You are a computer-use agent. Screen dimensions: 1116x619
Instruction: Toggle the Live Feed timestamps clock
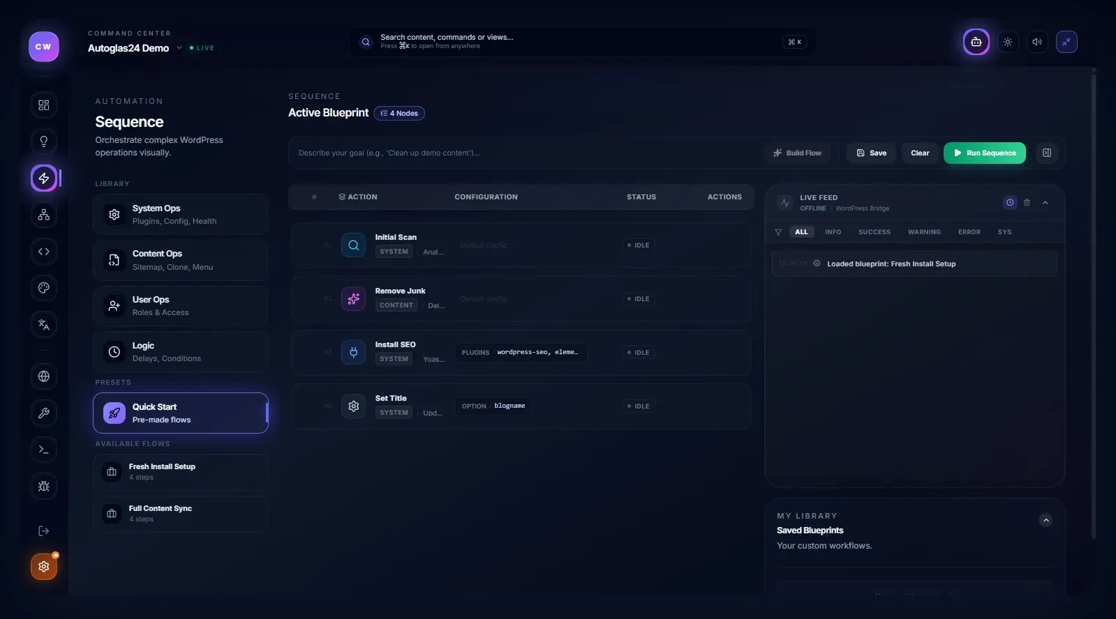point(1010,203)
